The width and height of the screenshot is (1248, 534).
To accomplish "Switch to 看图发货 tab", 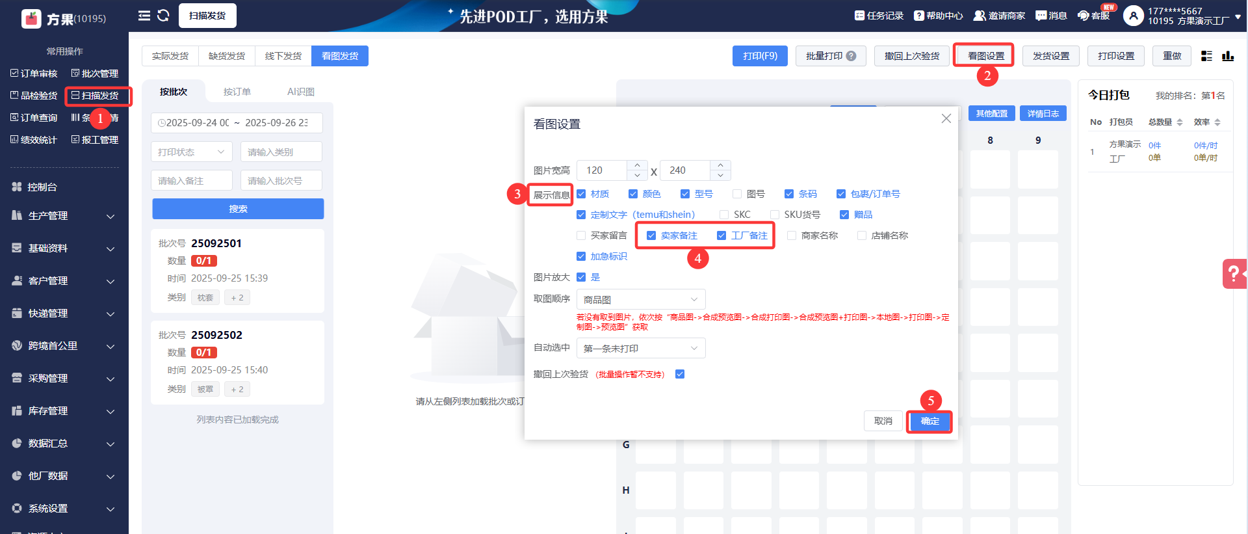I will point(340,56).
